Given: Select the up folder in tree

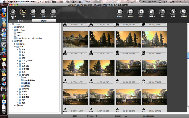Looking at the screenshot, I should [x=25, y=77].
